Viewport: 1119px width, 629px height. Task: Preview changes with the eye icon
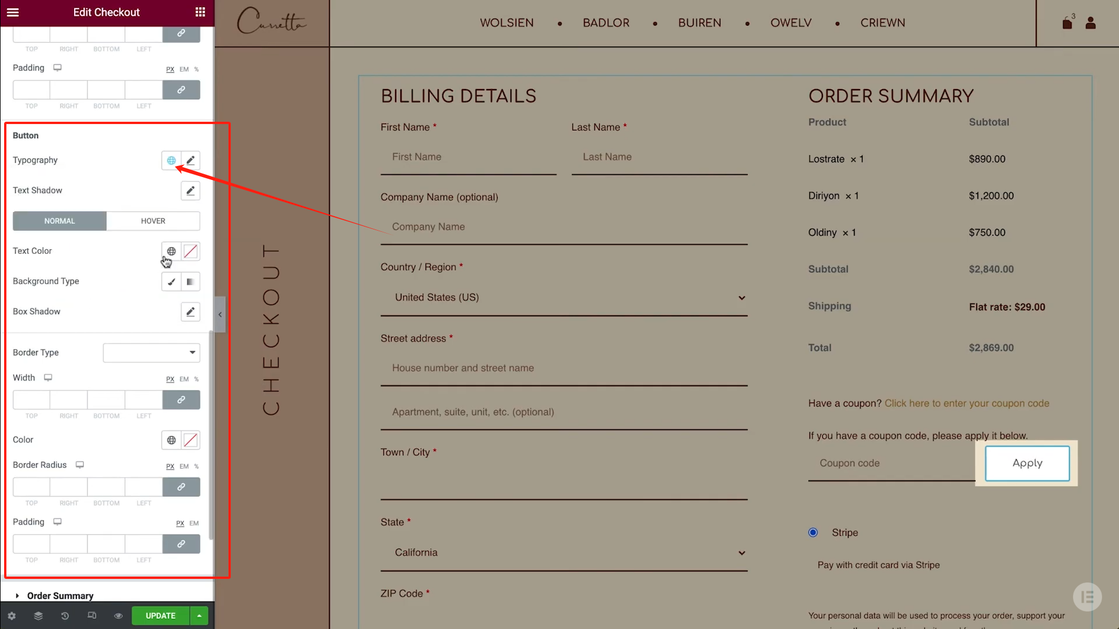click(x=118, y=616)
